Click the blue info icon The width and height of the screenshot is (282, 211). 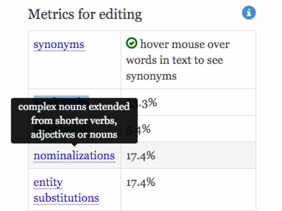(249, 13)
